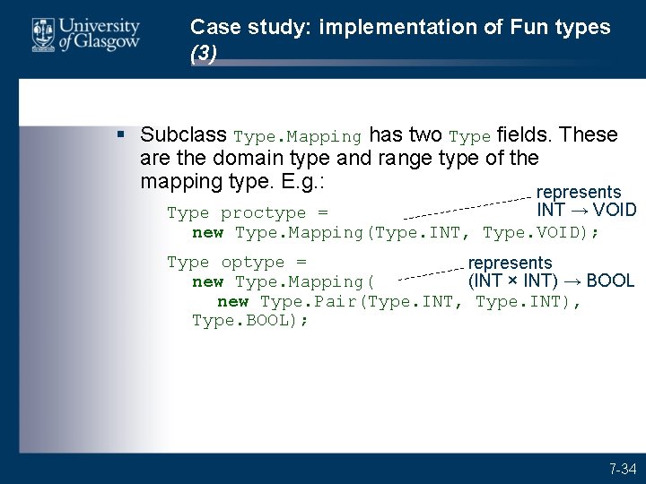Click the code line 'Type optype ='

tap(237, 263)
